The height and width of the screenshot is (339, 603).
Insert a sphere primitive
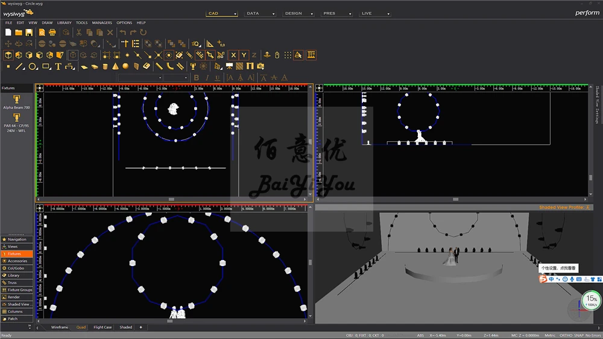pyautogui.click(x=125, y=66)
